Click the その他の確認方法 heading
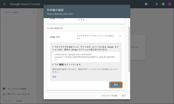The image size is (174, 104). (x=55, y=28)
